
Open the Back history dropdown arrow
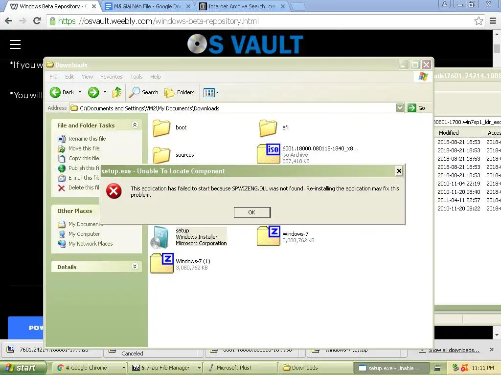(x=80, y=92)
